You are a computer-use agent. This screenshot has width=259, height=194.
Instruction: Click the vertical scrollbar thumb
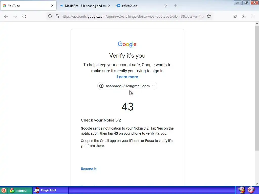tap(257, 88)
